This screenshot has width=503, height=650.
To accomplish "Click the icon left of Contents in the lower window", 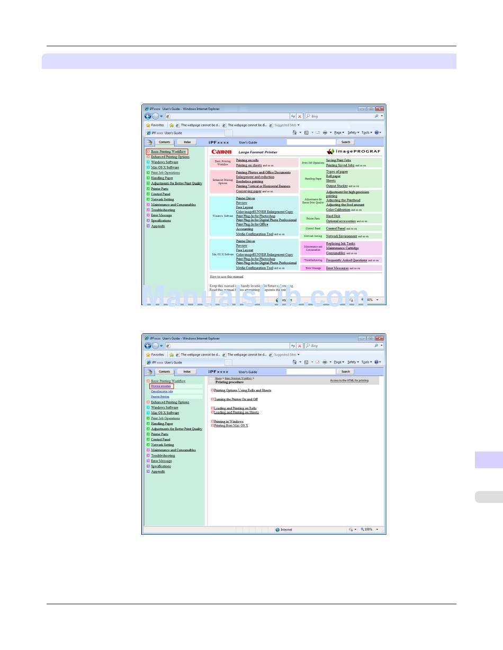I will click(x=150, y=372).
